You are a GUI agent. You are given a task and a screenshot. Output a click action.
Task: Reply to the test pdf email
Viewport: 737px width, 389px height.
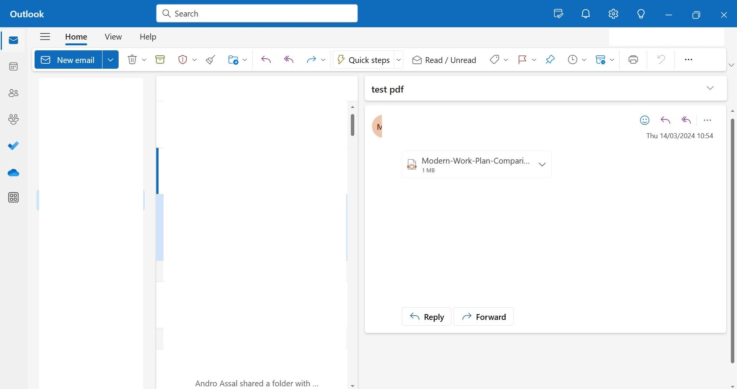426,317
